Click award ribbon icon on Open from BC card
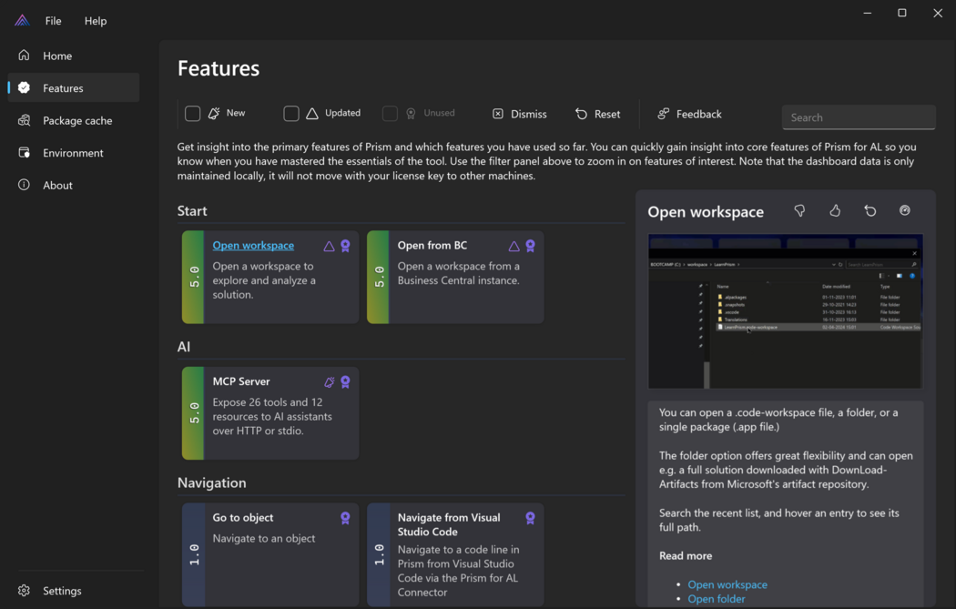This screenshot has width=956, height=609. click(x=531, y=246)
